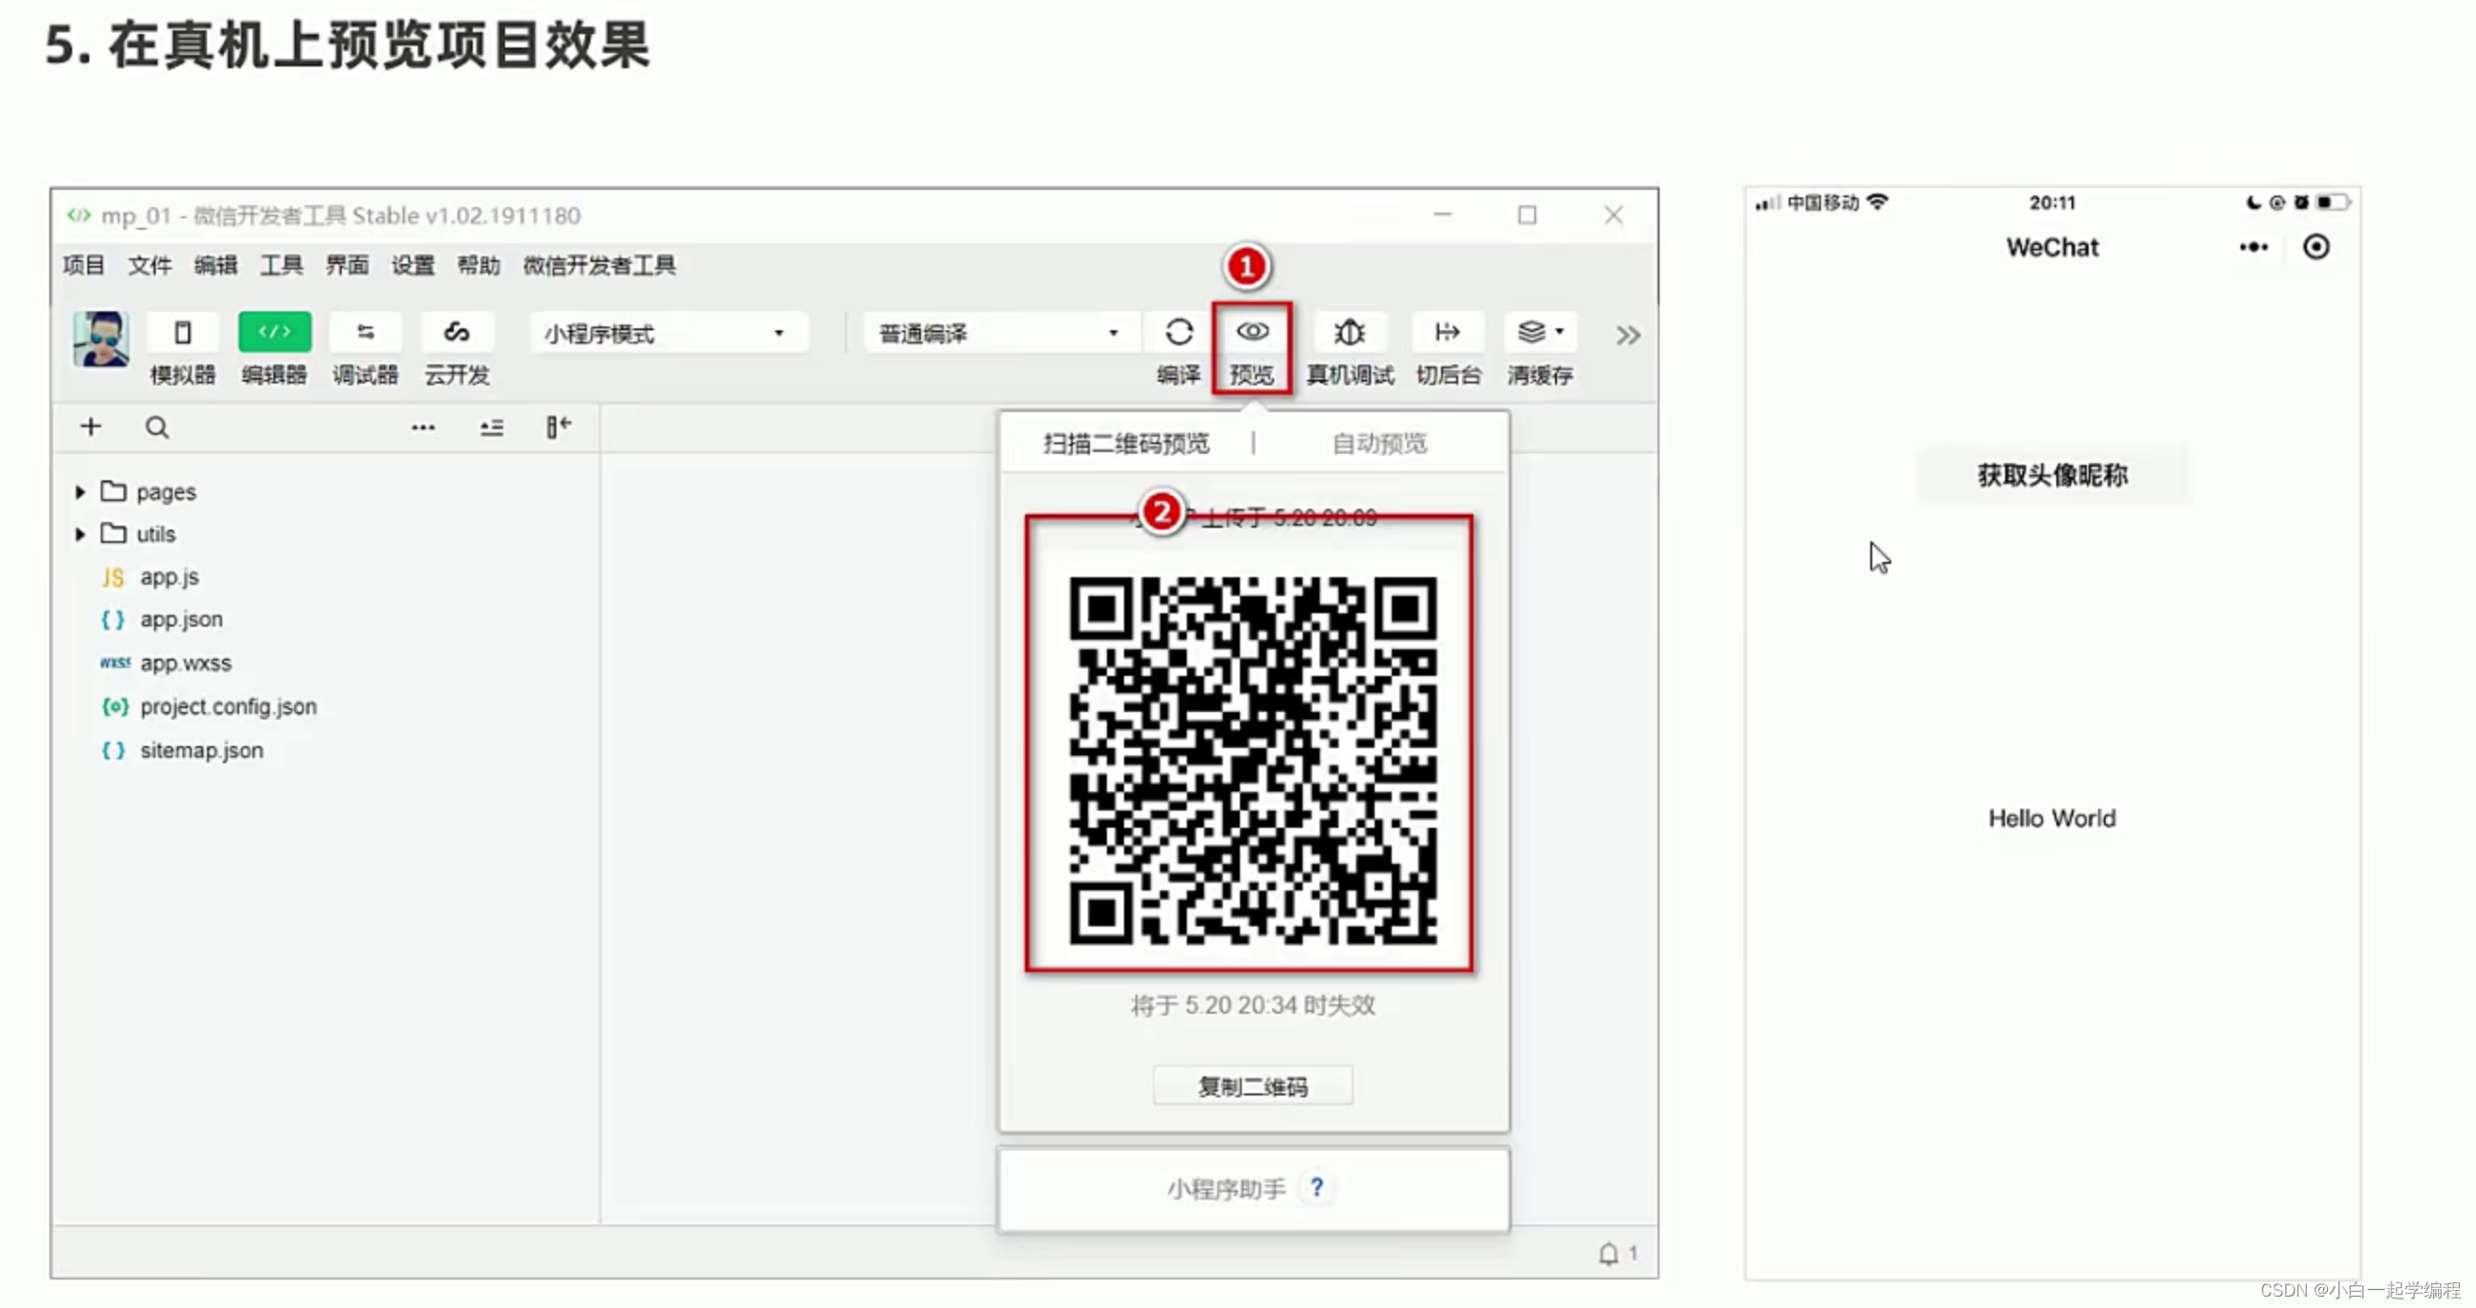The height and width of the screenshot is (1308, 2476).
Task: Click the WeChat title on phone
Action: (x=2053, y=247)
